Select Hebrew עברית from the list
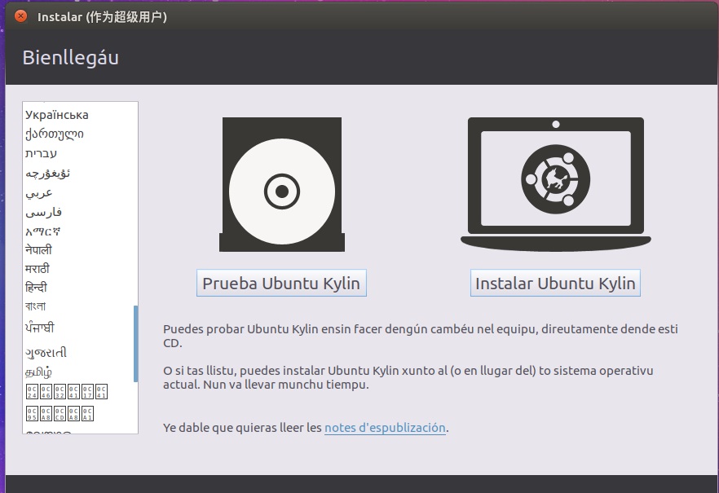The width and height of the screenshot is (719, 493). [x=42, y=153]
